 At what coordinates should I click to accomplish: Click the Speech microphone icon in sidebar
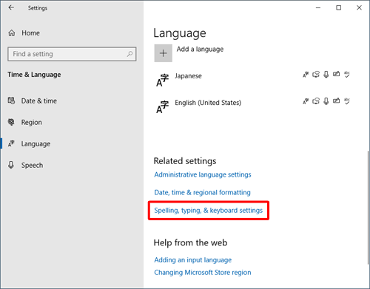click(x=11, y=165)
